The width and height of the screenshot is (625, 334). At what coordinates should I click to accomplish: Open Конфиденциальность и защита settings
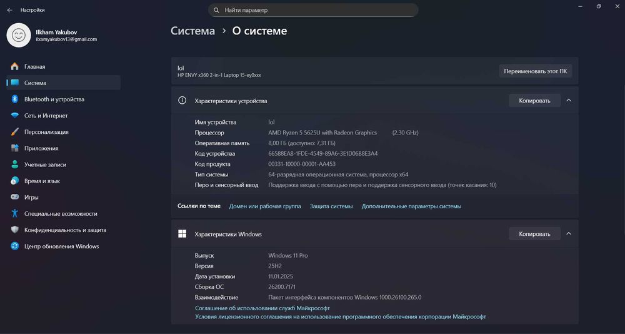point(64,230)
